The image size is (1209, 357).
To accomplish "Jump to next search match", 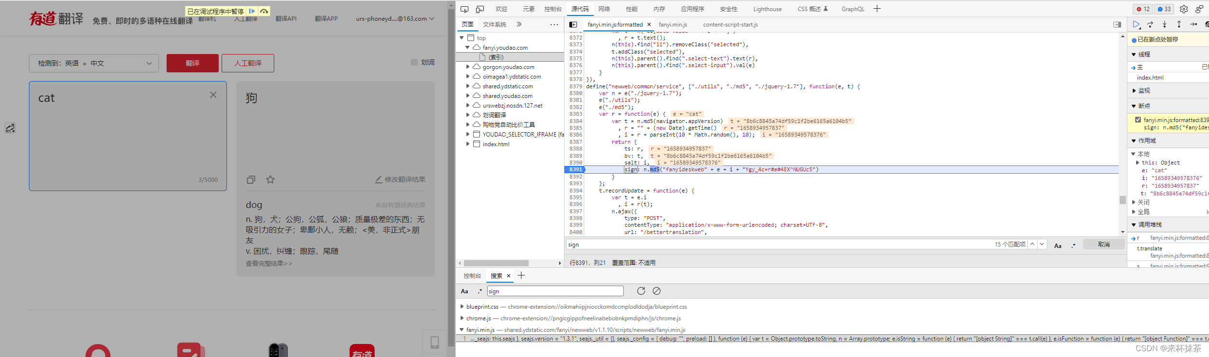I will pyautogui.click(x=1042, y=244).
